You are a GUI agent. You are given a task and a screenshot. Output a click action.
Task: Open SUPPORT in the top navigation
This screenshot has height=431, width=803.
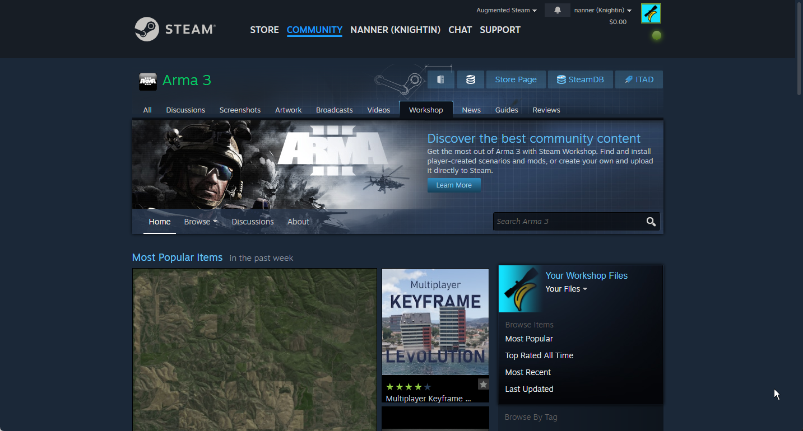coord(500,30)
